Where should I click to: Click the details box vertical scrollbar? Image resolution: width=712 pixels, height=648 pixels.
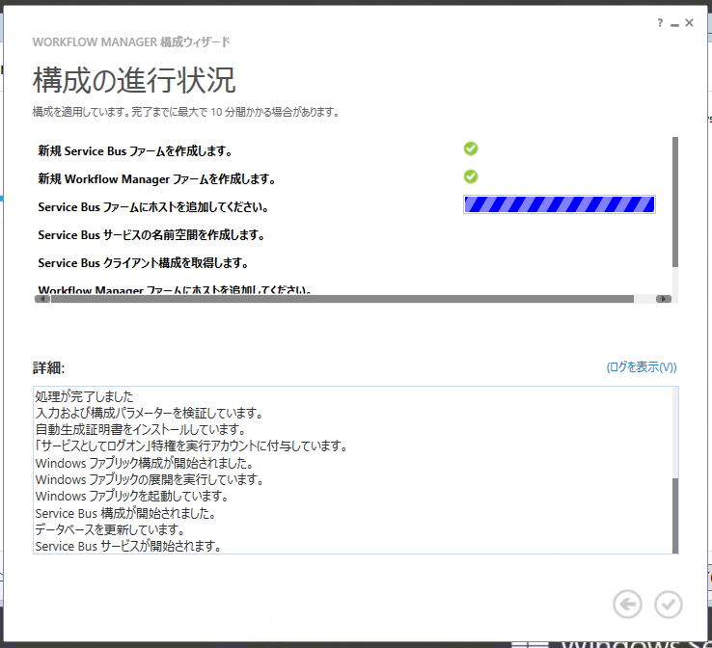pos(675,516)
